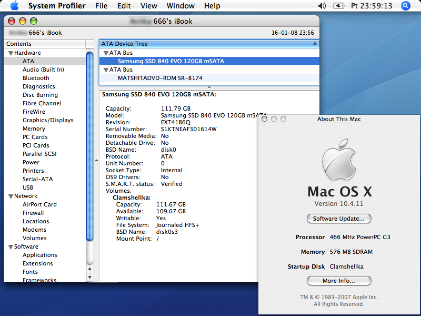This screenshot has width=421, height=316.
Task: Select Disc Burning item
Action: [x=41, y=95]
